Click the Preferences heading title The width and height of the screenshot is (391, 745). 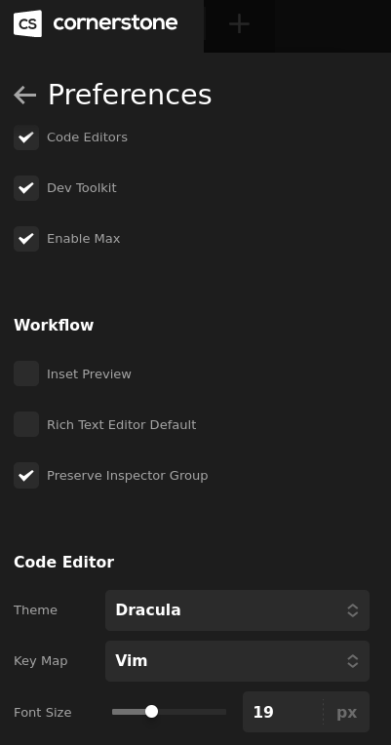130,95
